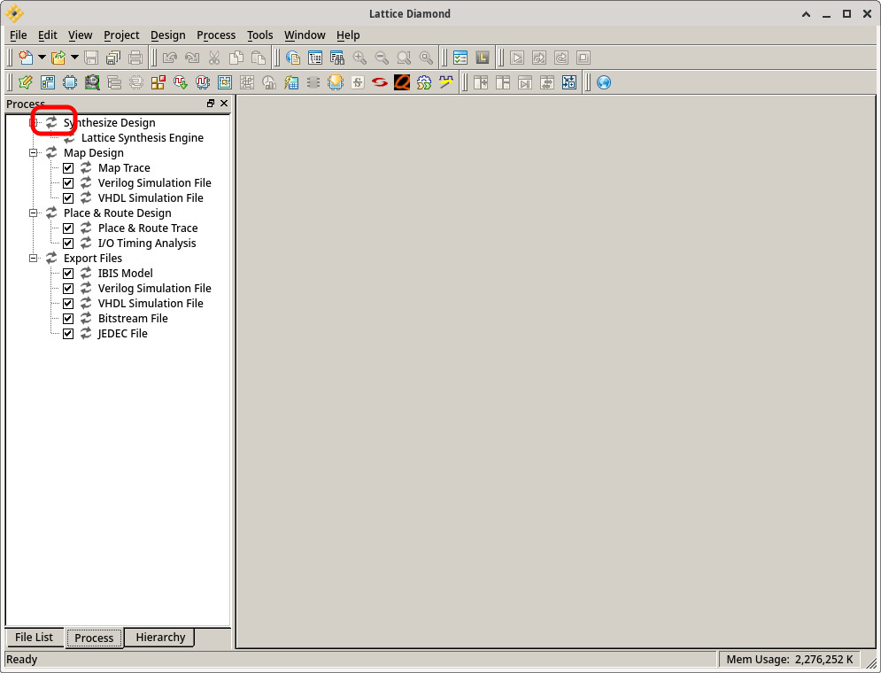Uncheck the IBIS Model checkbox

tap(68, 274)
